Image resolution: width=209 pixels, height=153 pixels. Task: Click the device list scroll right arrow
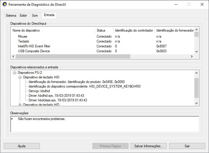pyautogui.click(x=192, y=56)
